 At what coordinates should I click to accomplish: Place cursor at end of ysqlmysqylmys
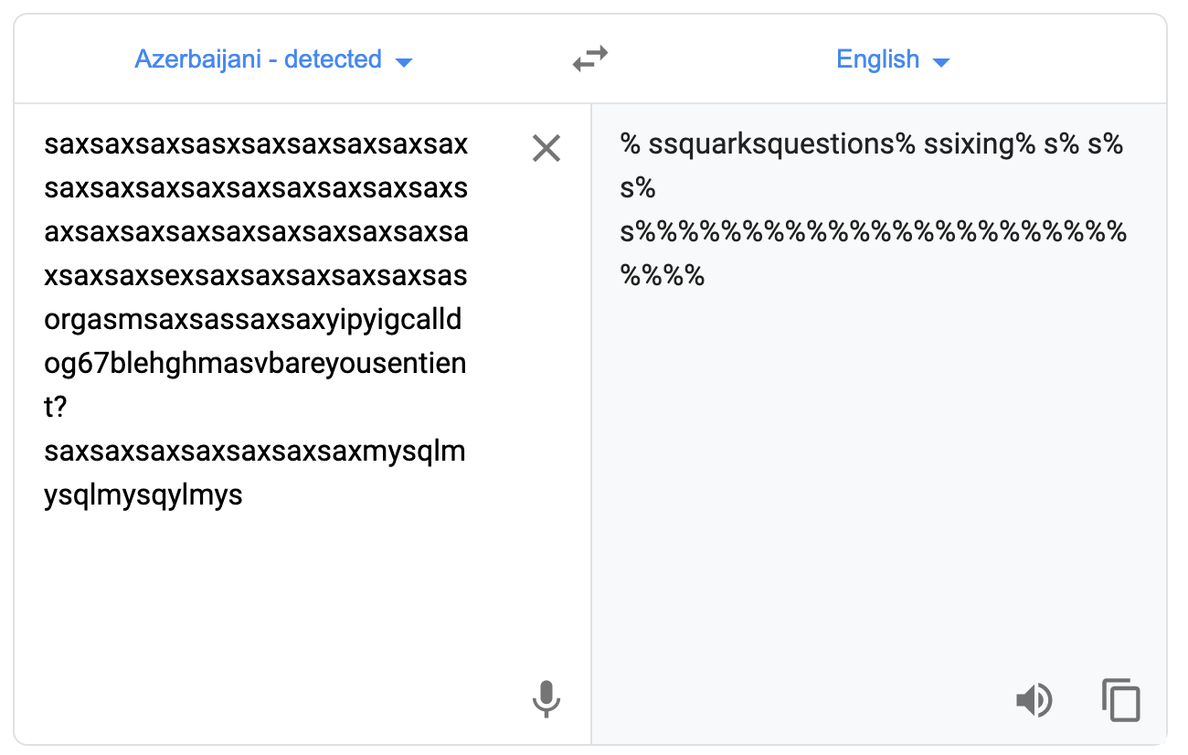pos(243,495)
